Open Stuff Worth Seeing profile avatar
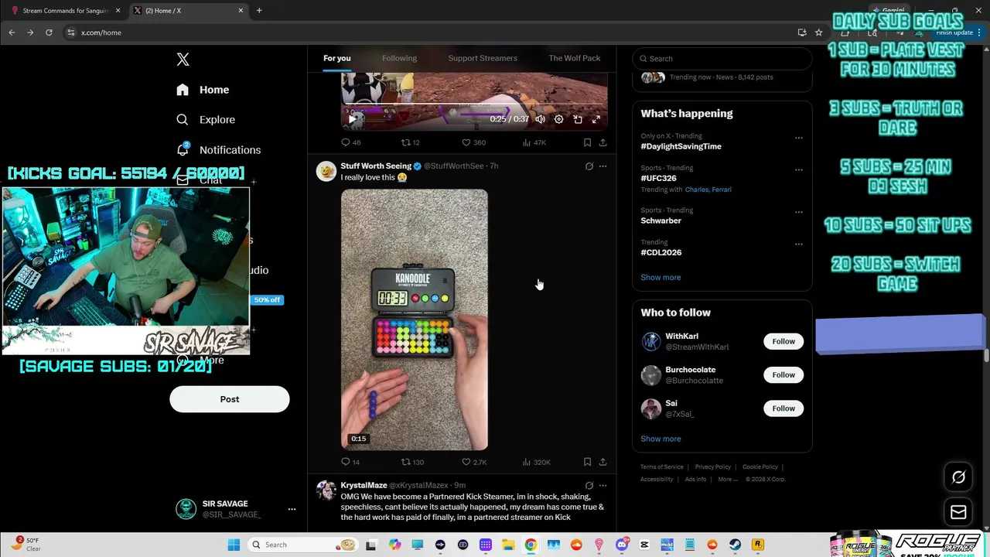Image resolution: width=990 pixels, height=557 pixels. pyautogui.click(x=326, y=171)
